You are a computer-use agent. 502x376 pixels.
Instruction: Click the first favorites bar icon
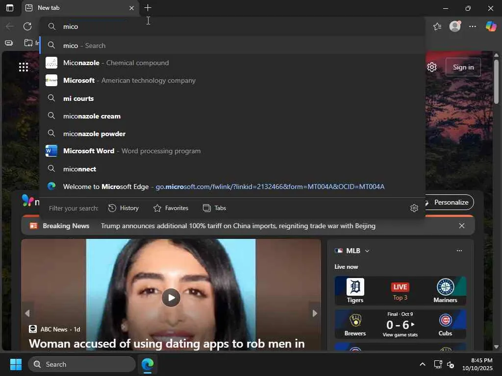pyautogui.click(x=9, y=43)
